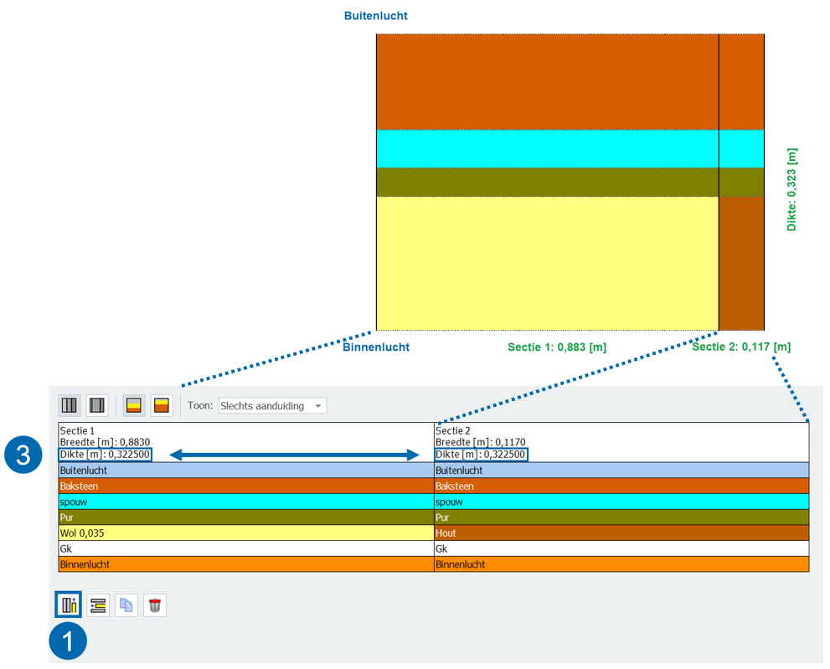This screenshot has height=669, width=830.
Task: Click the insert layer icon
Action: pos(98,605)
